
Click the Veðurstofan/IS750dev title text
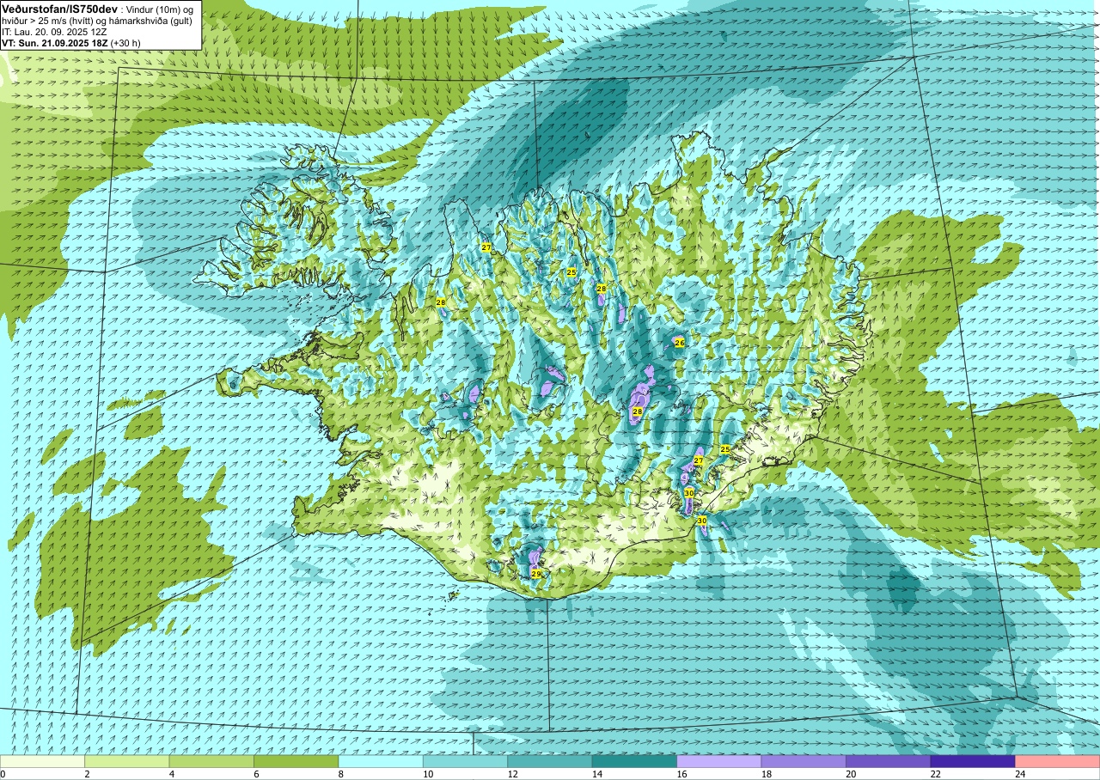coord(59,8)
